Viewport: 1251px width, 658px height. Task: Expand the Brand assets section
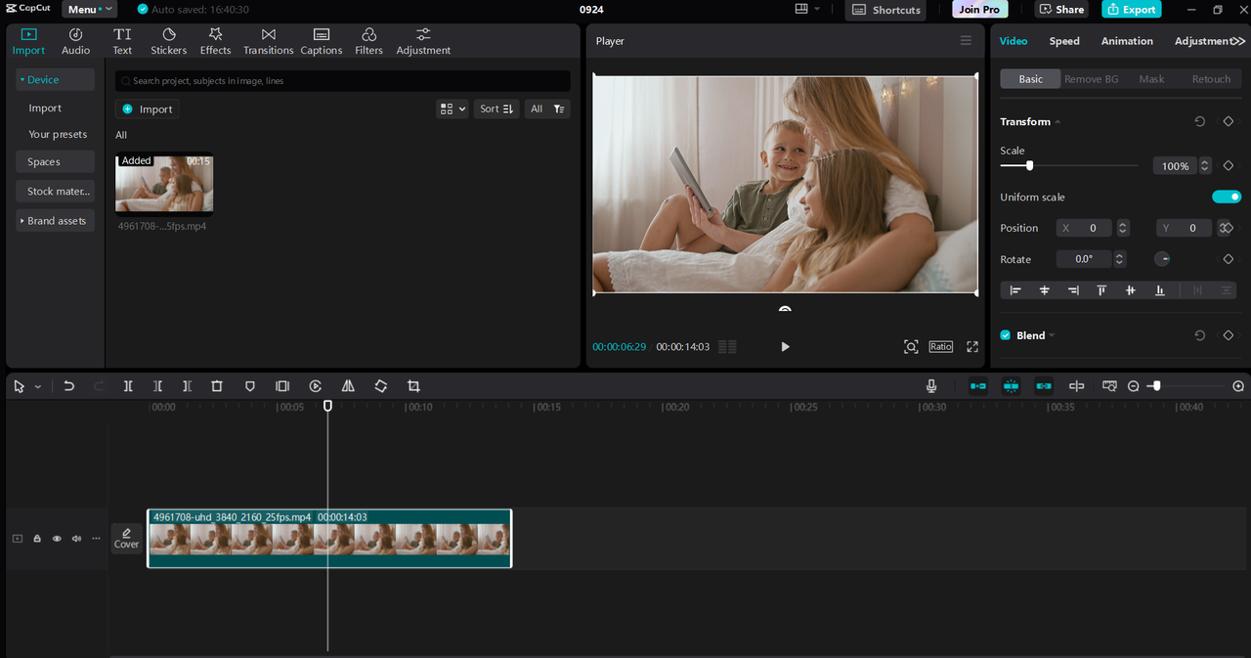pyautogui.click(x=56, y=221)
